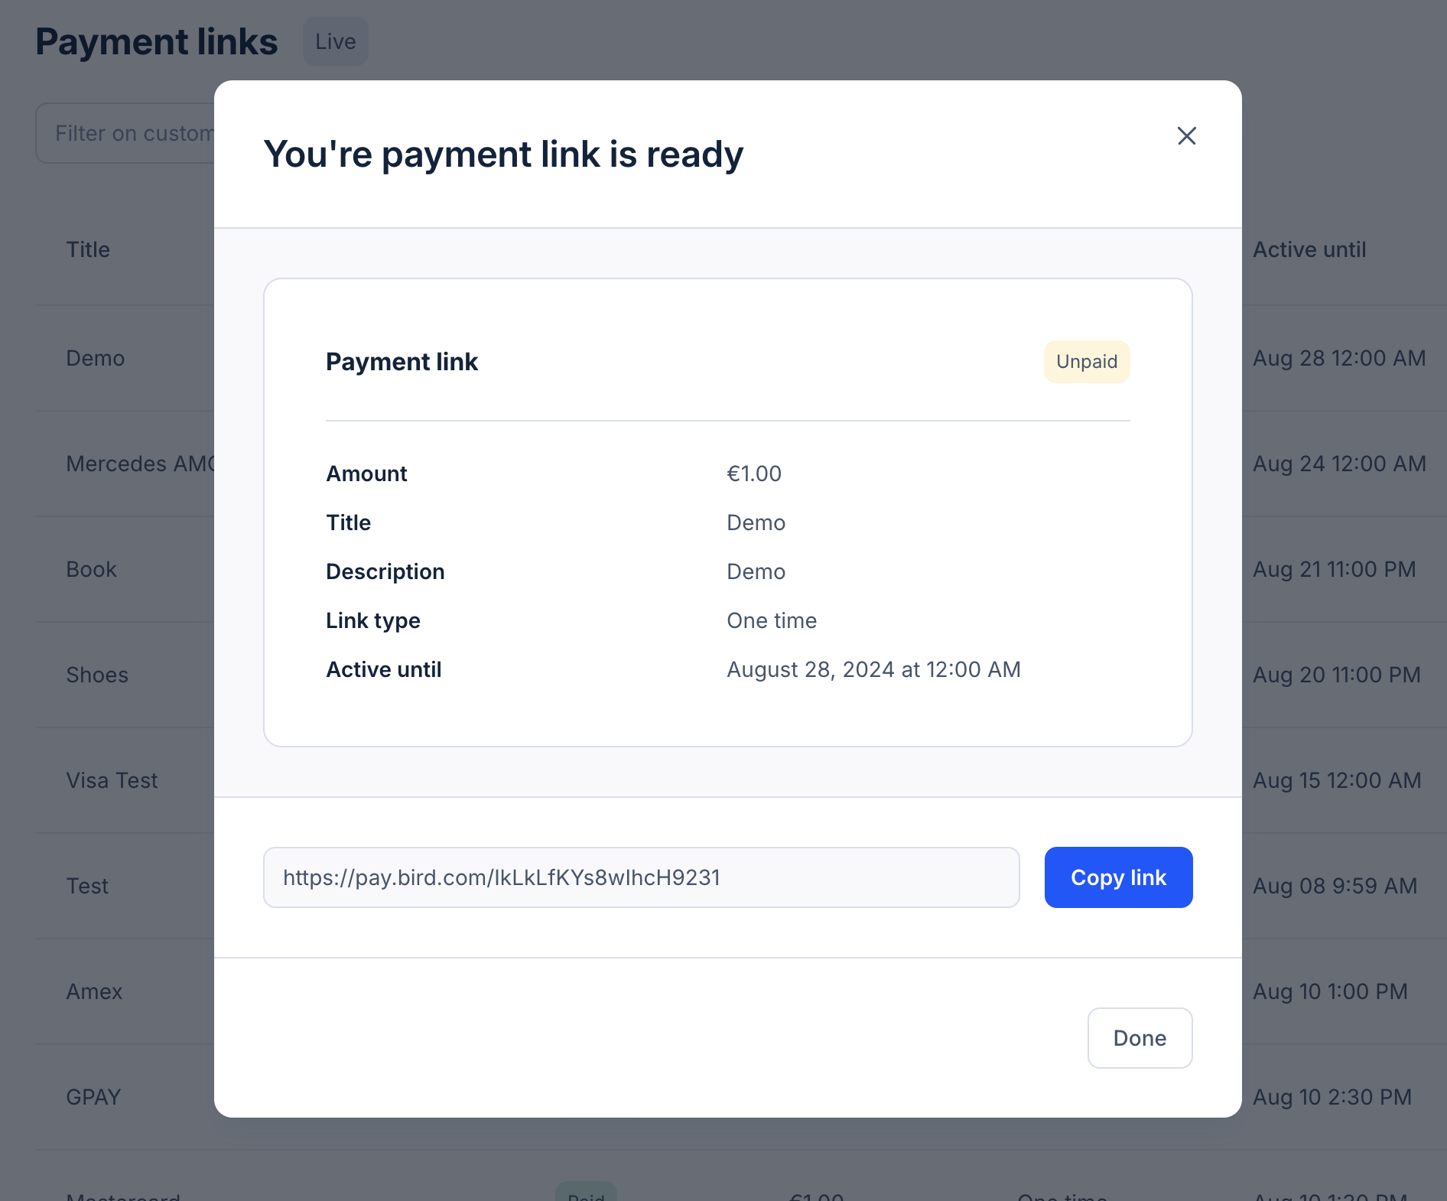This screenshot has height=1201, width=1447.
Task: Click the Aug 10 2:30 PM date cell
Action: coord(1332,1097)
